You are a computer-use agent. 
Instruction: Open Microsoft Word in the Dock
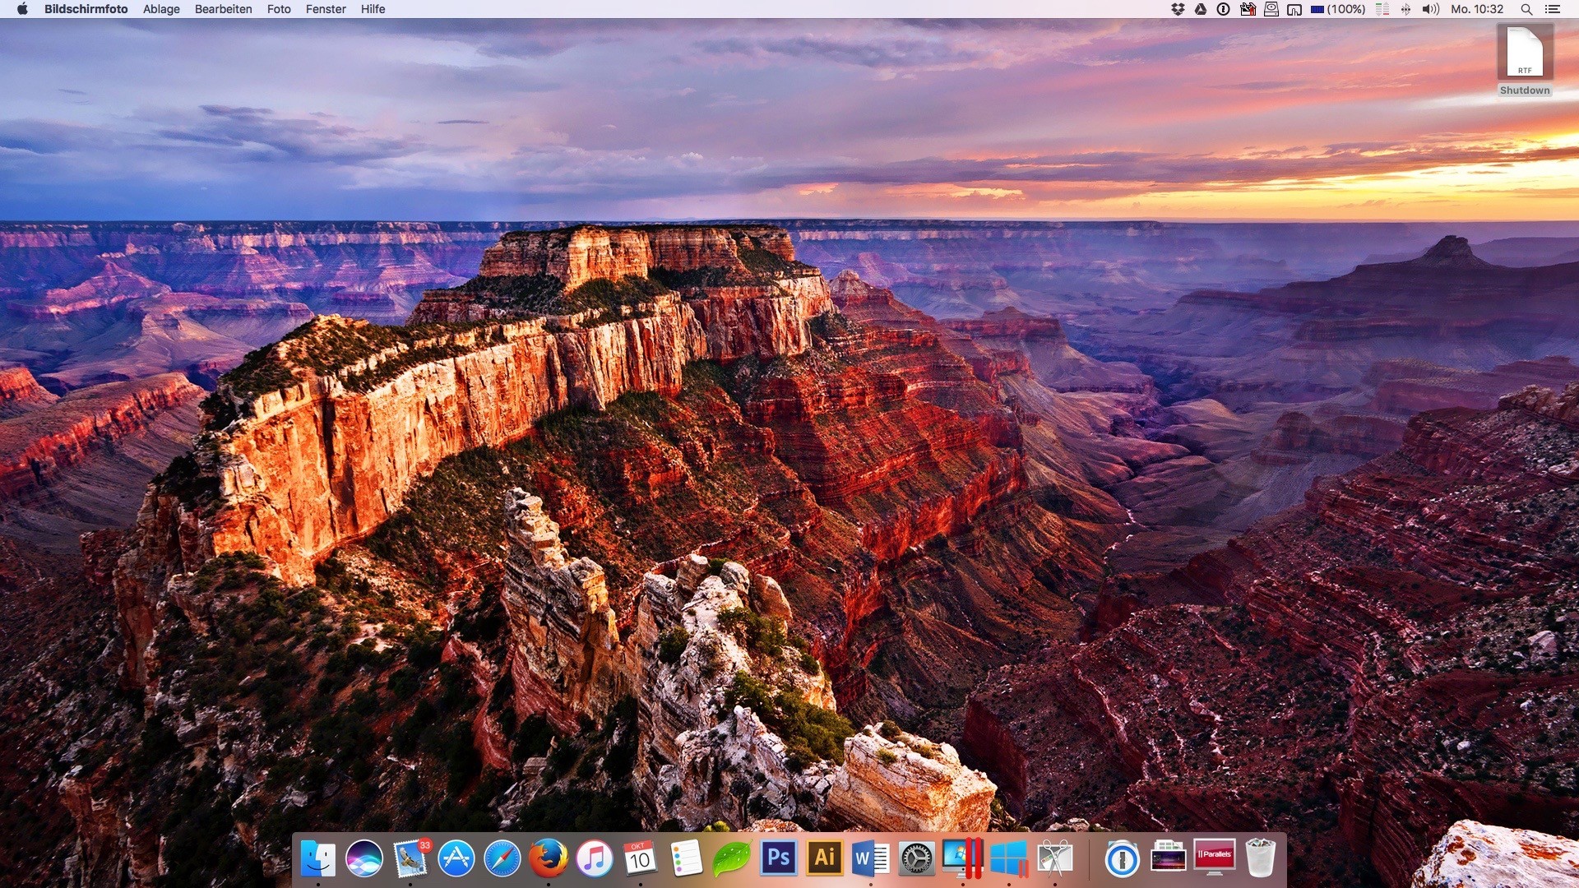point(870,858)
